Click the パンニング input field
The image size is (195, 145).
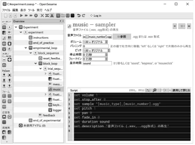pos(96,46)
